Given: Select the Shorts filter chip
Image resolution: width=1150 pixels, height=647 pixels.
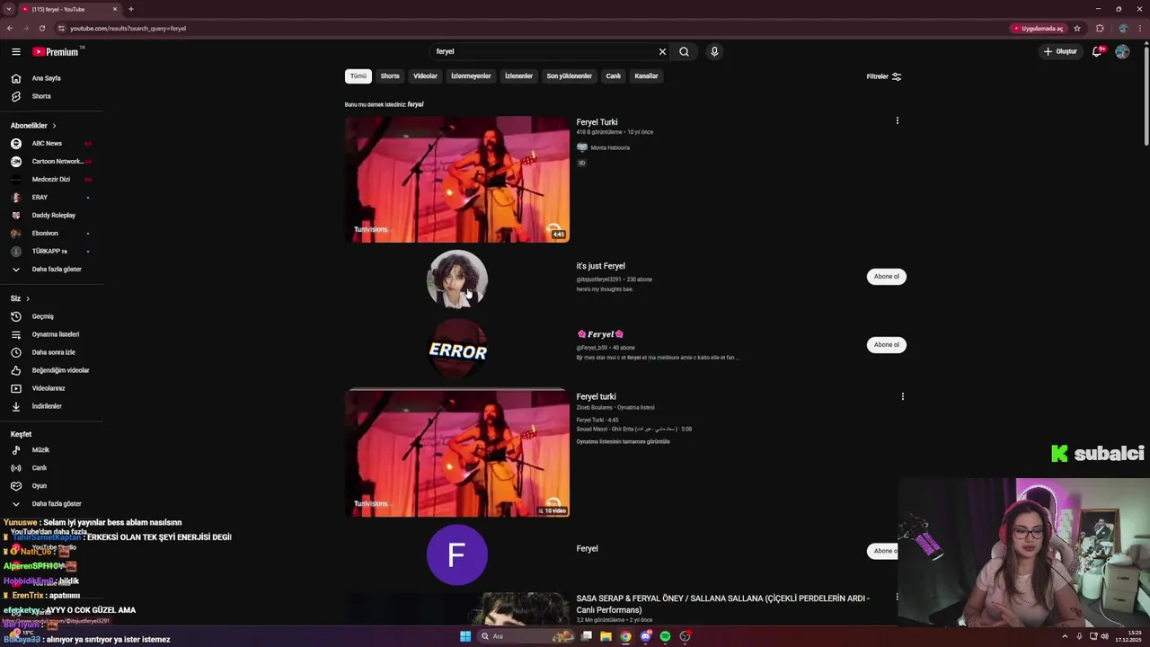Looking at the screenshot, I should coord(390,76).
